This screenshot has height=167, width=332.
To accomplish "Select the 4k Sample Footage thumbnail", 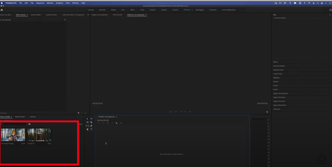I will (13, 135).
